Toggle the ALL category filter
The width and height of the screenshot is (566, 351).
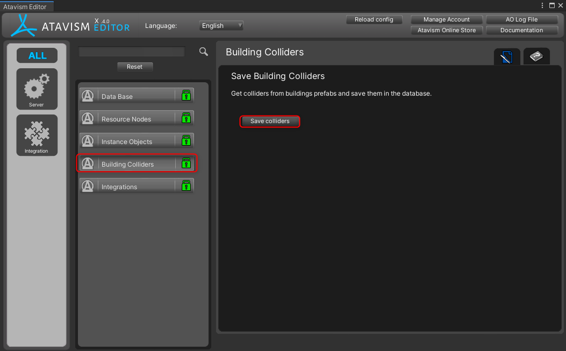pos(37,55)
